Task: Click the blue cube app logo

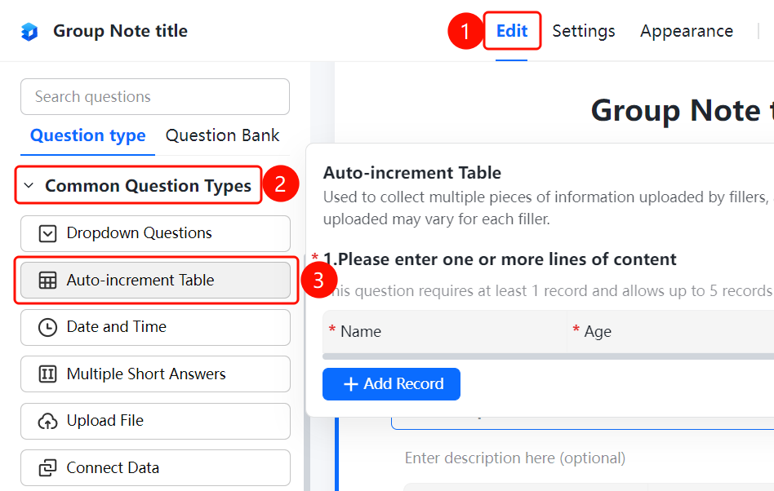Action: 29,32
